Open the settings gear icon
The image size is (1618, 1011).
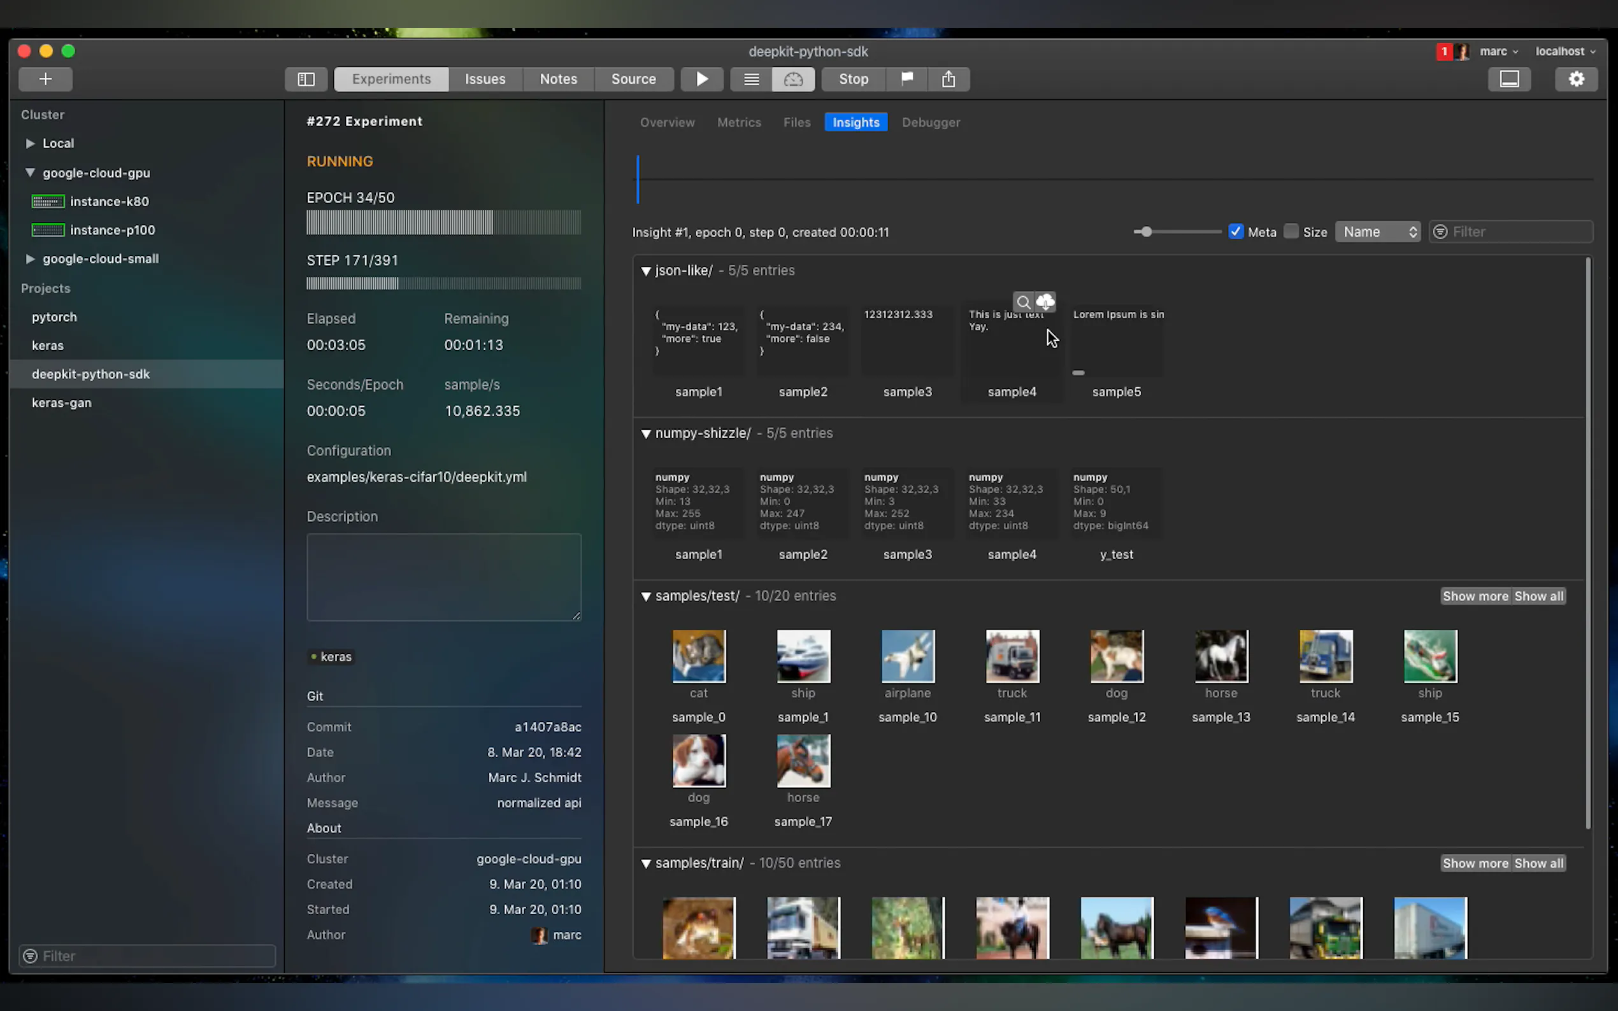(x=1577, y=79)
